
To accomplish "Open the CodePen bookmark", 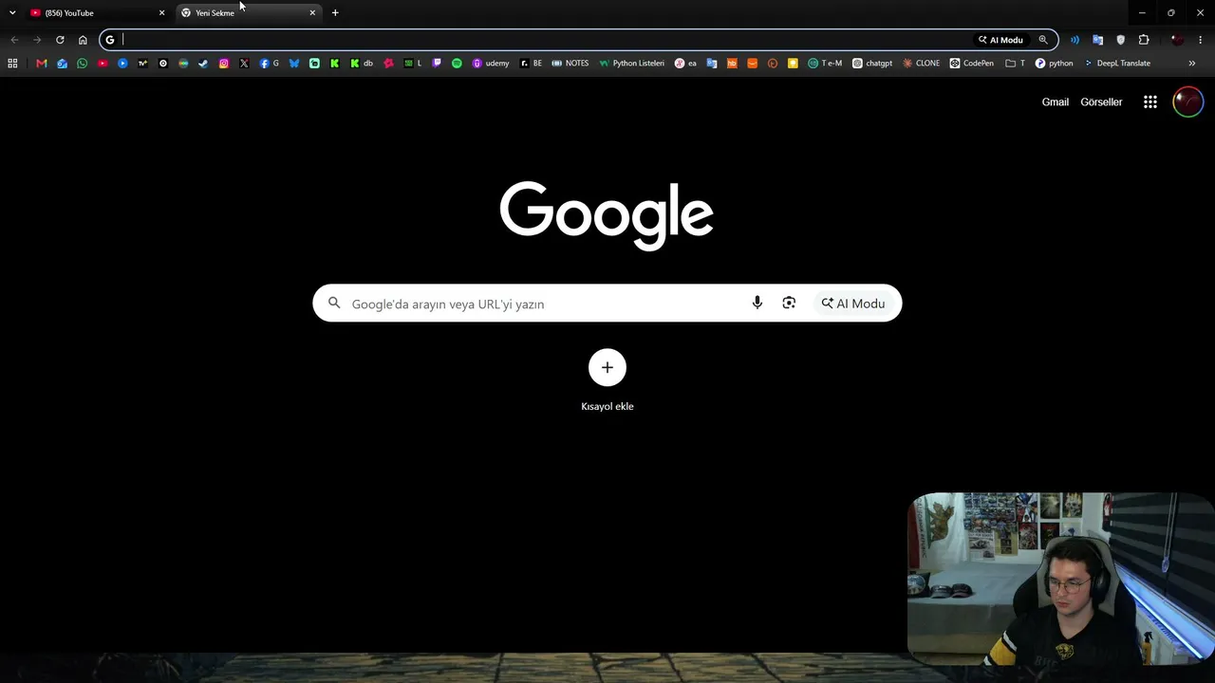I will [972, 64].
